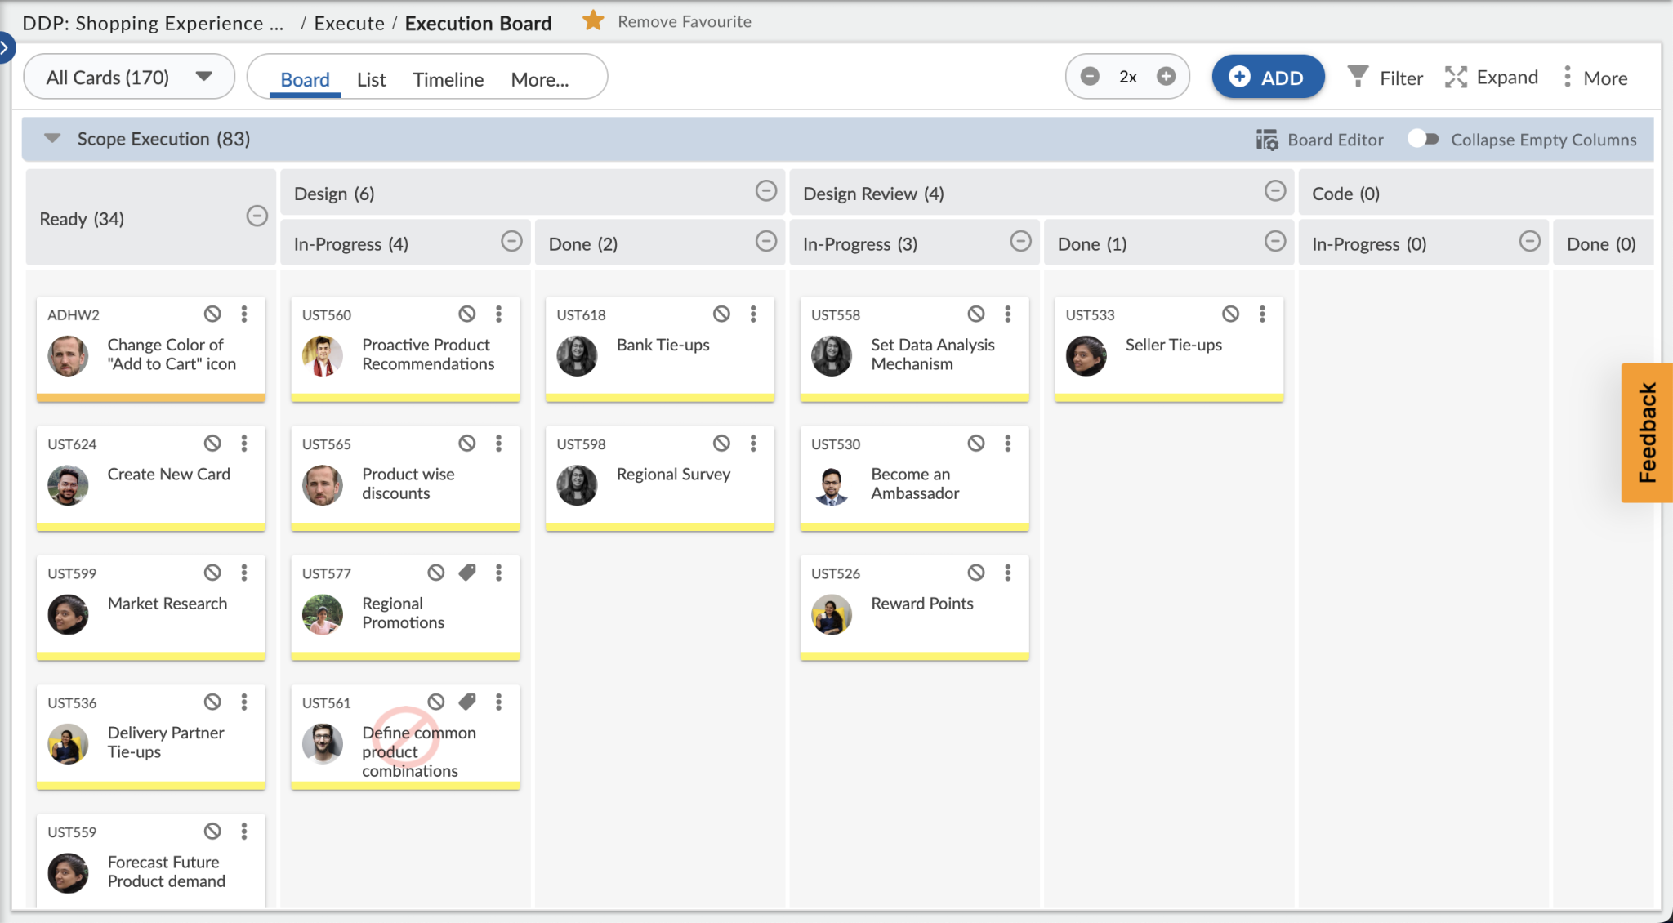Open the card menu on UST560
Screen dimensions: 1673x923
499,314
